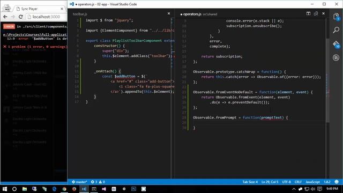Screen dimensions: 343x193
Task: Change the JavaScript language mode
Action: 312,182
